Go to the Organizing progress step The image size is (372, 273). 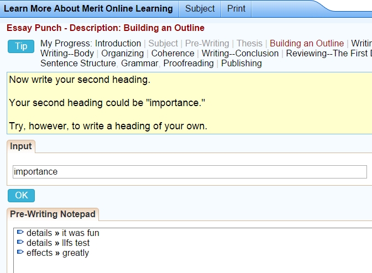pos(122,54)
